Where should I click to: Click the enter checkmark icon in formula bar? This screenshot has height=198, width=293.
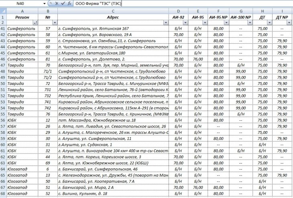tap(63, 3)
